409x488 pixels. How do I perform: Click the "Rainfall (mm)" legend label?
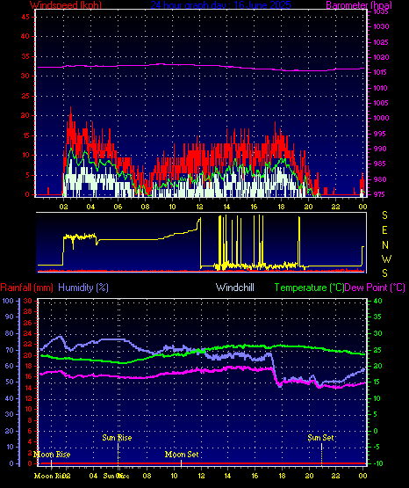click(26, 288)
